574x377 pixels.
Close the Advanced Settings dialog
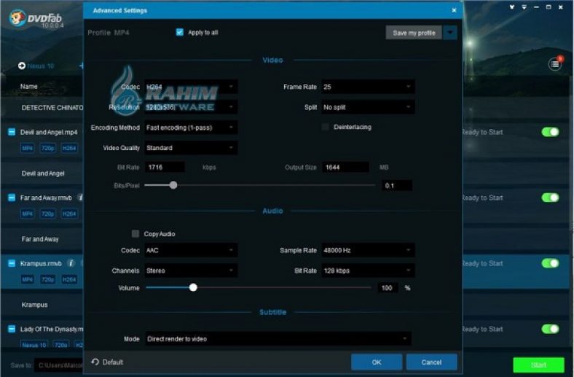455,11
